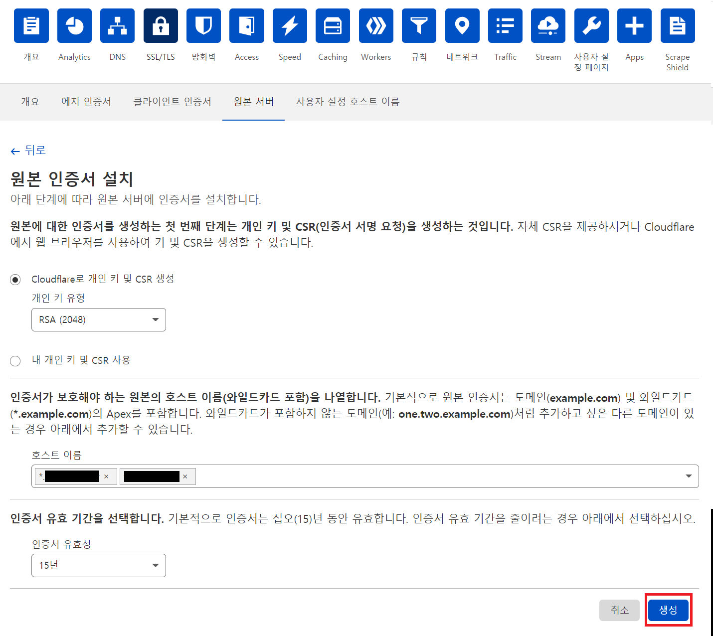
Task: Open the Stream cloud play icon
Action: click(x=548, y=25)
